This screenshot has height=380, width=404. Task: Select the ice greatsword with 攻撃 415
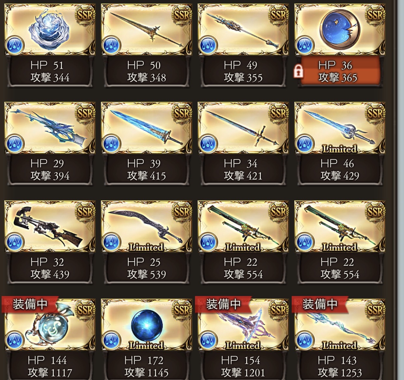tap(146, 144)
